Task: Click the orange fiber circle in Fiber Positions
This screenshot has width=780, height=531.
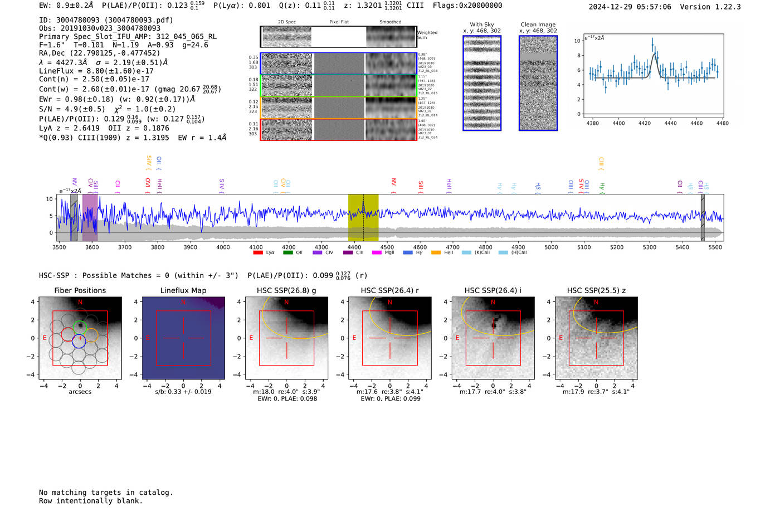Action: tap(91, 335)
